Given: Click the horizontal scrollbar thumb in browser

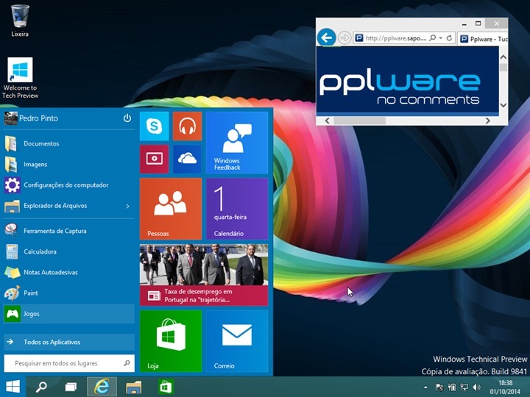Looking at the screenshot, I should click(360, 121).
